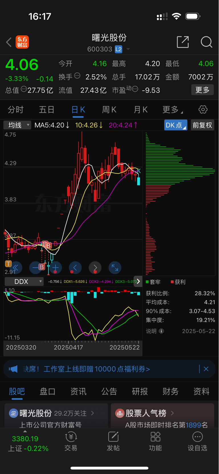Viewport: 219px width, 474px height.
Task: Select the 日K chart tab
Action: [x=78, y=110]
